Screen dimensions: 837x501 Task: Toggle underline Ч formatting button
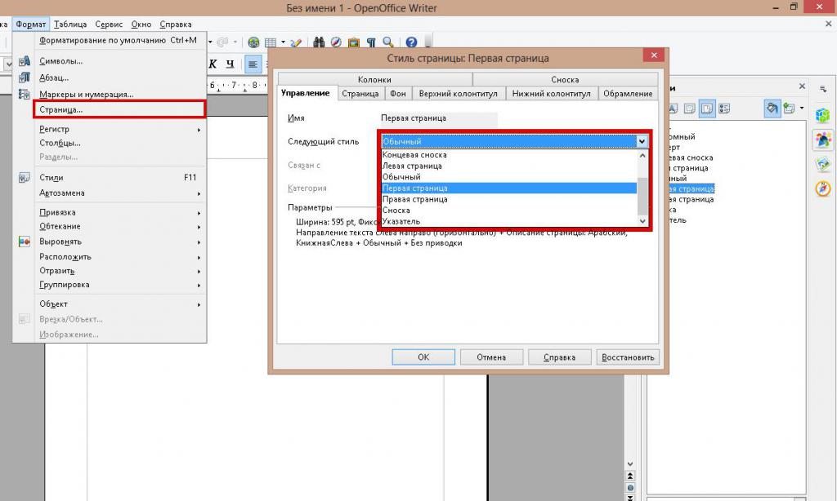pyautogui.click(x=230, y=64)
